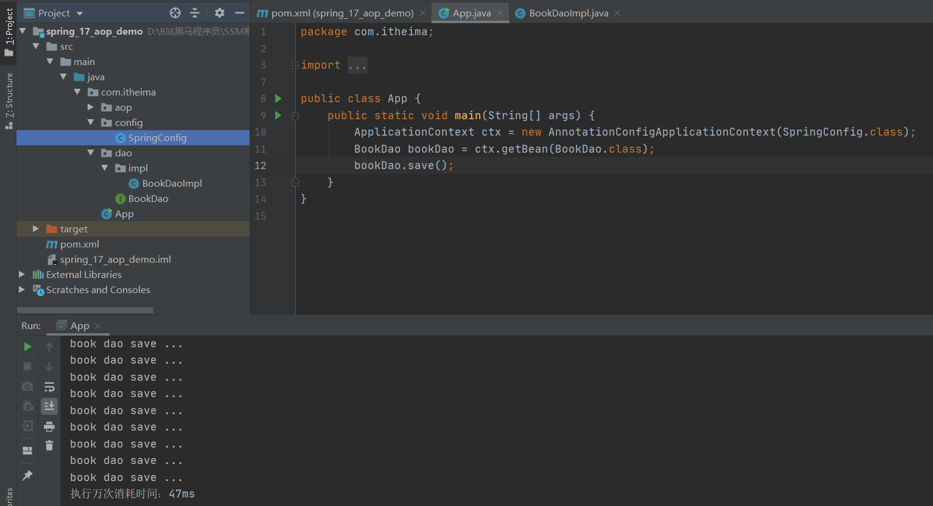The height and width of the screenshot is (506, 933).
Task: Click the Down the stack trace arrow
Action: point(49,366)
